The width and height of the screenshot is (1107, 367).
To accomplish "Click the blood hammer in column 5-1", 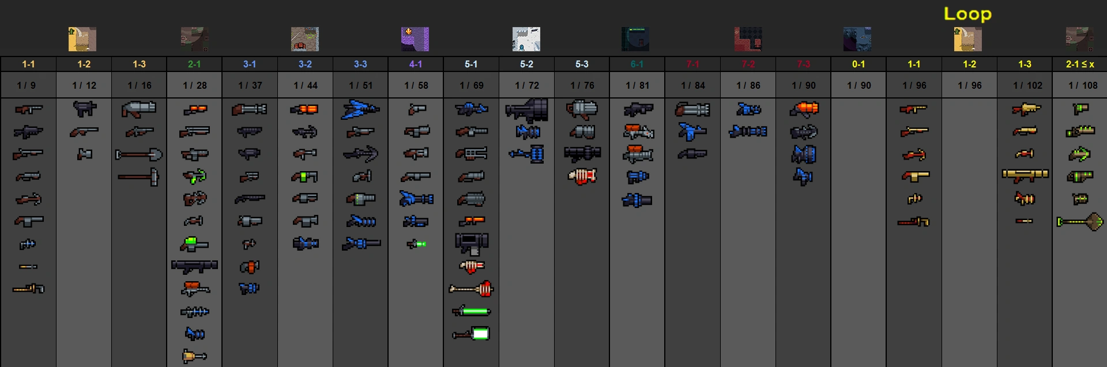I will coord(471,288).
